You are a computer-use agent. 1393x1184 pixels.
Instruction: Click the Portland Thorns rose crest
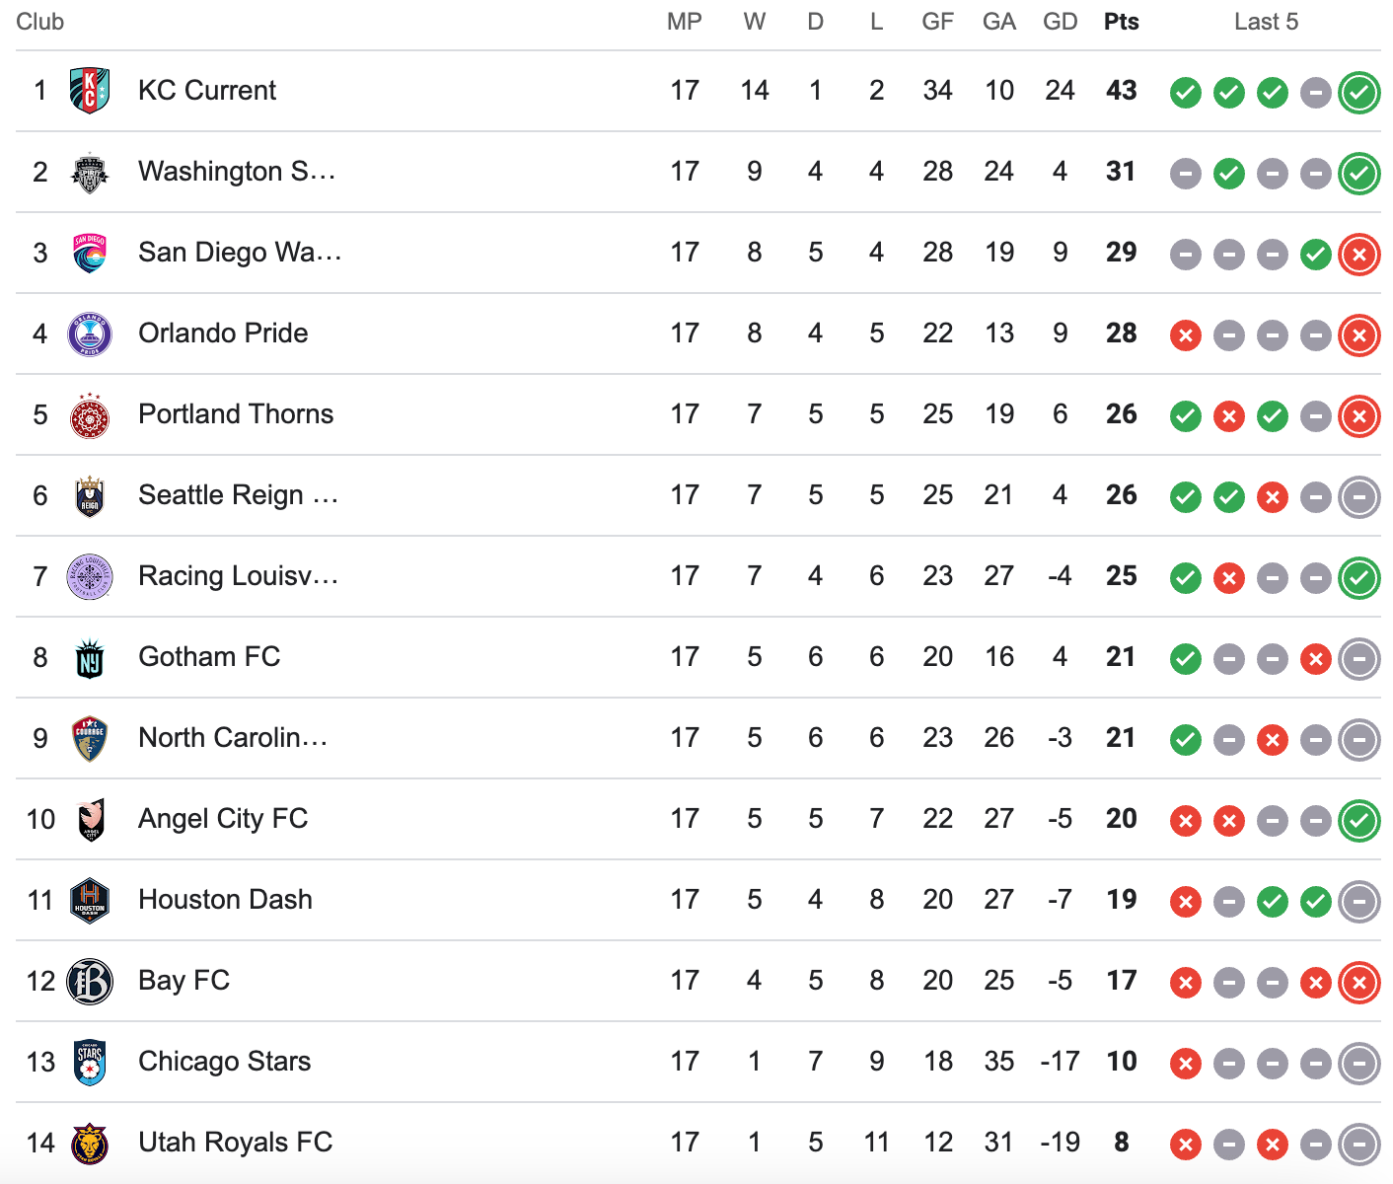click(x=90, y=414)
